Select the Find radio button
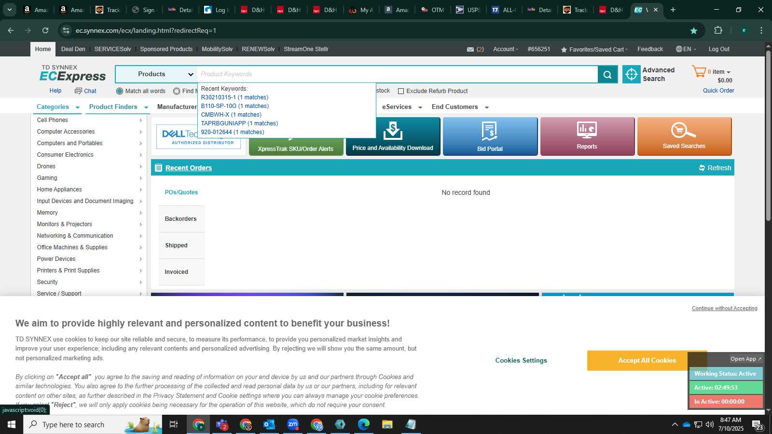Image resolution: width=772 pixels, height=434 pixels. pyautogui.click(x=177, y=91)
